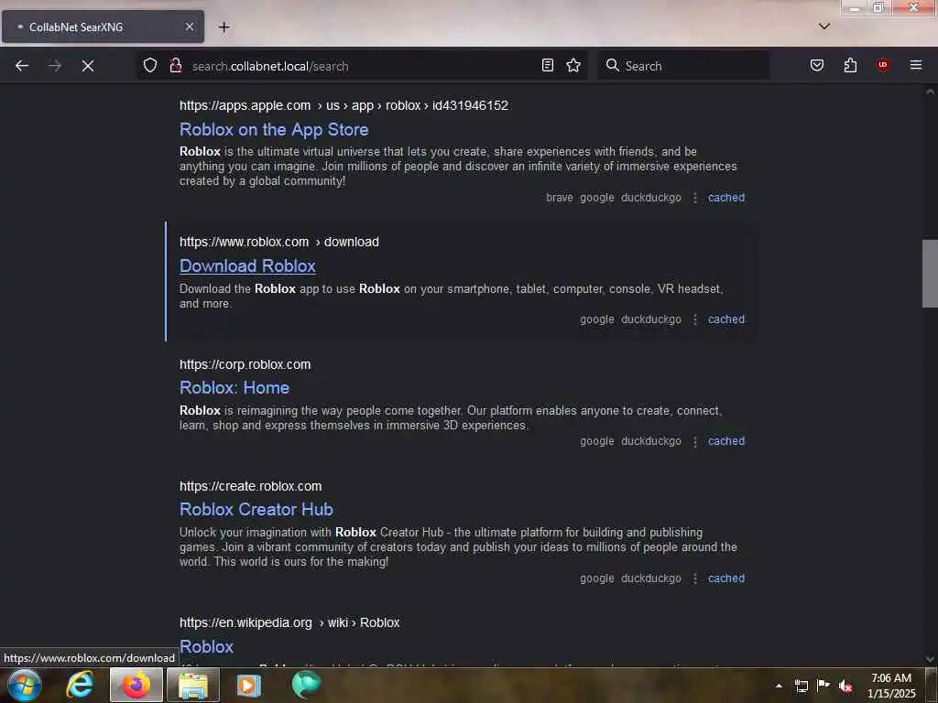Open the Roblox Creator Hub result
938x703 pixels.
pos(256,510)
